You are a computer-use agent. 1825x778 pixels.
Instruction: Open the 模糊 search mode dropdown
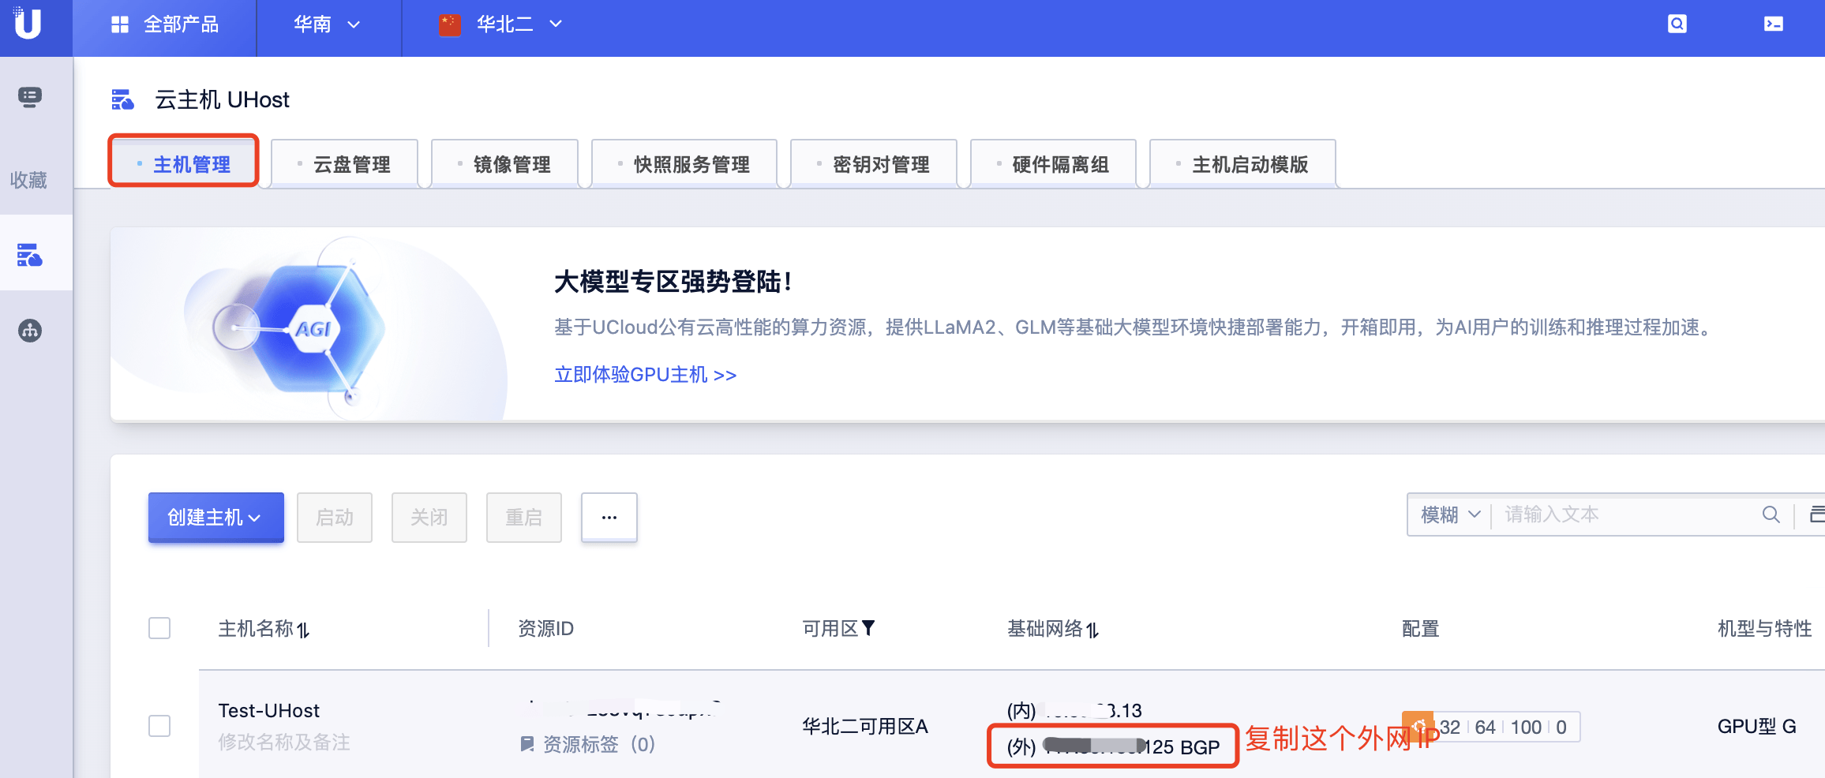(x=1451, y=515)
